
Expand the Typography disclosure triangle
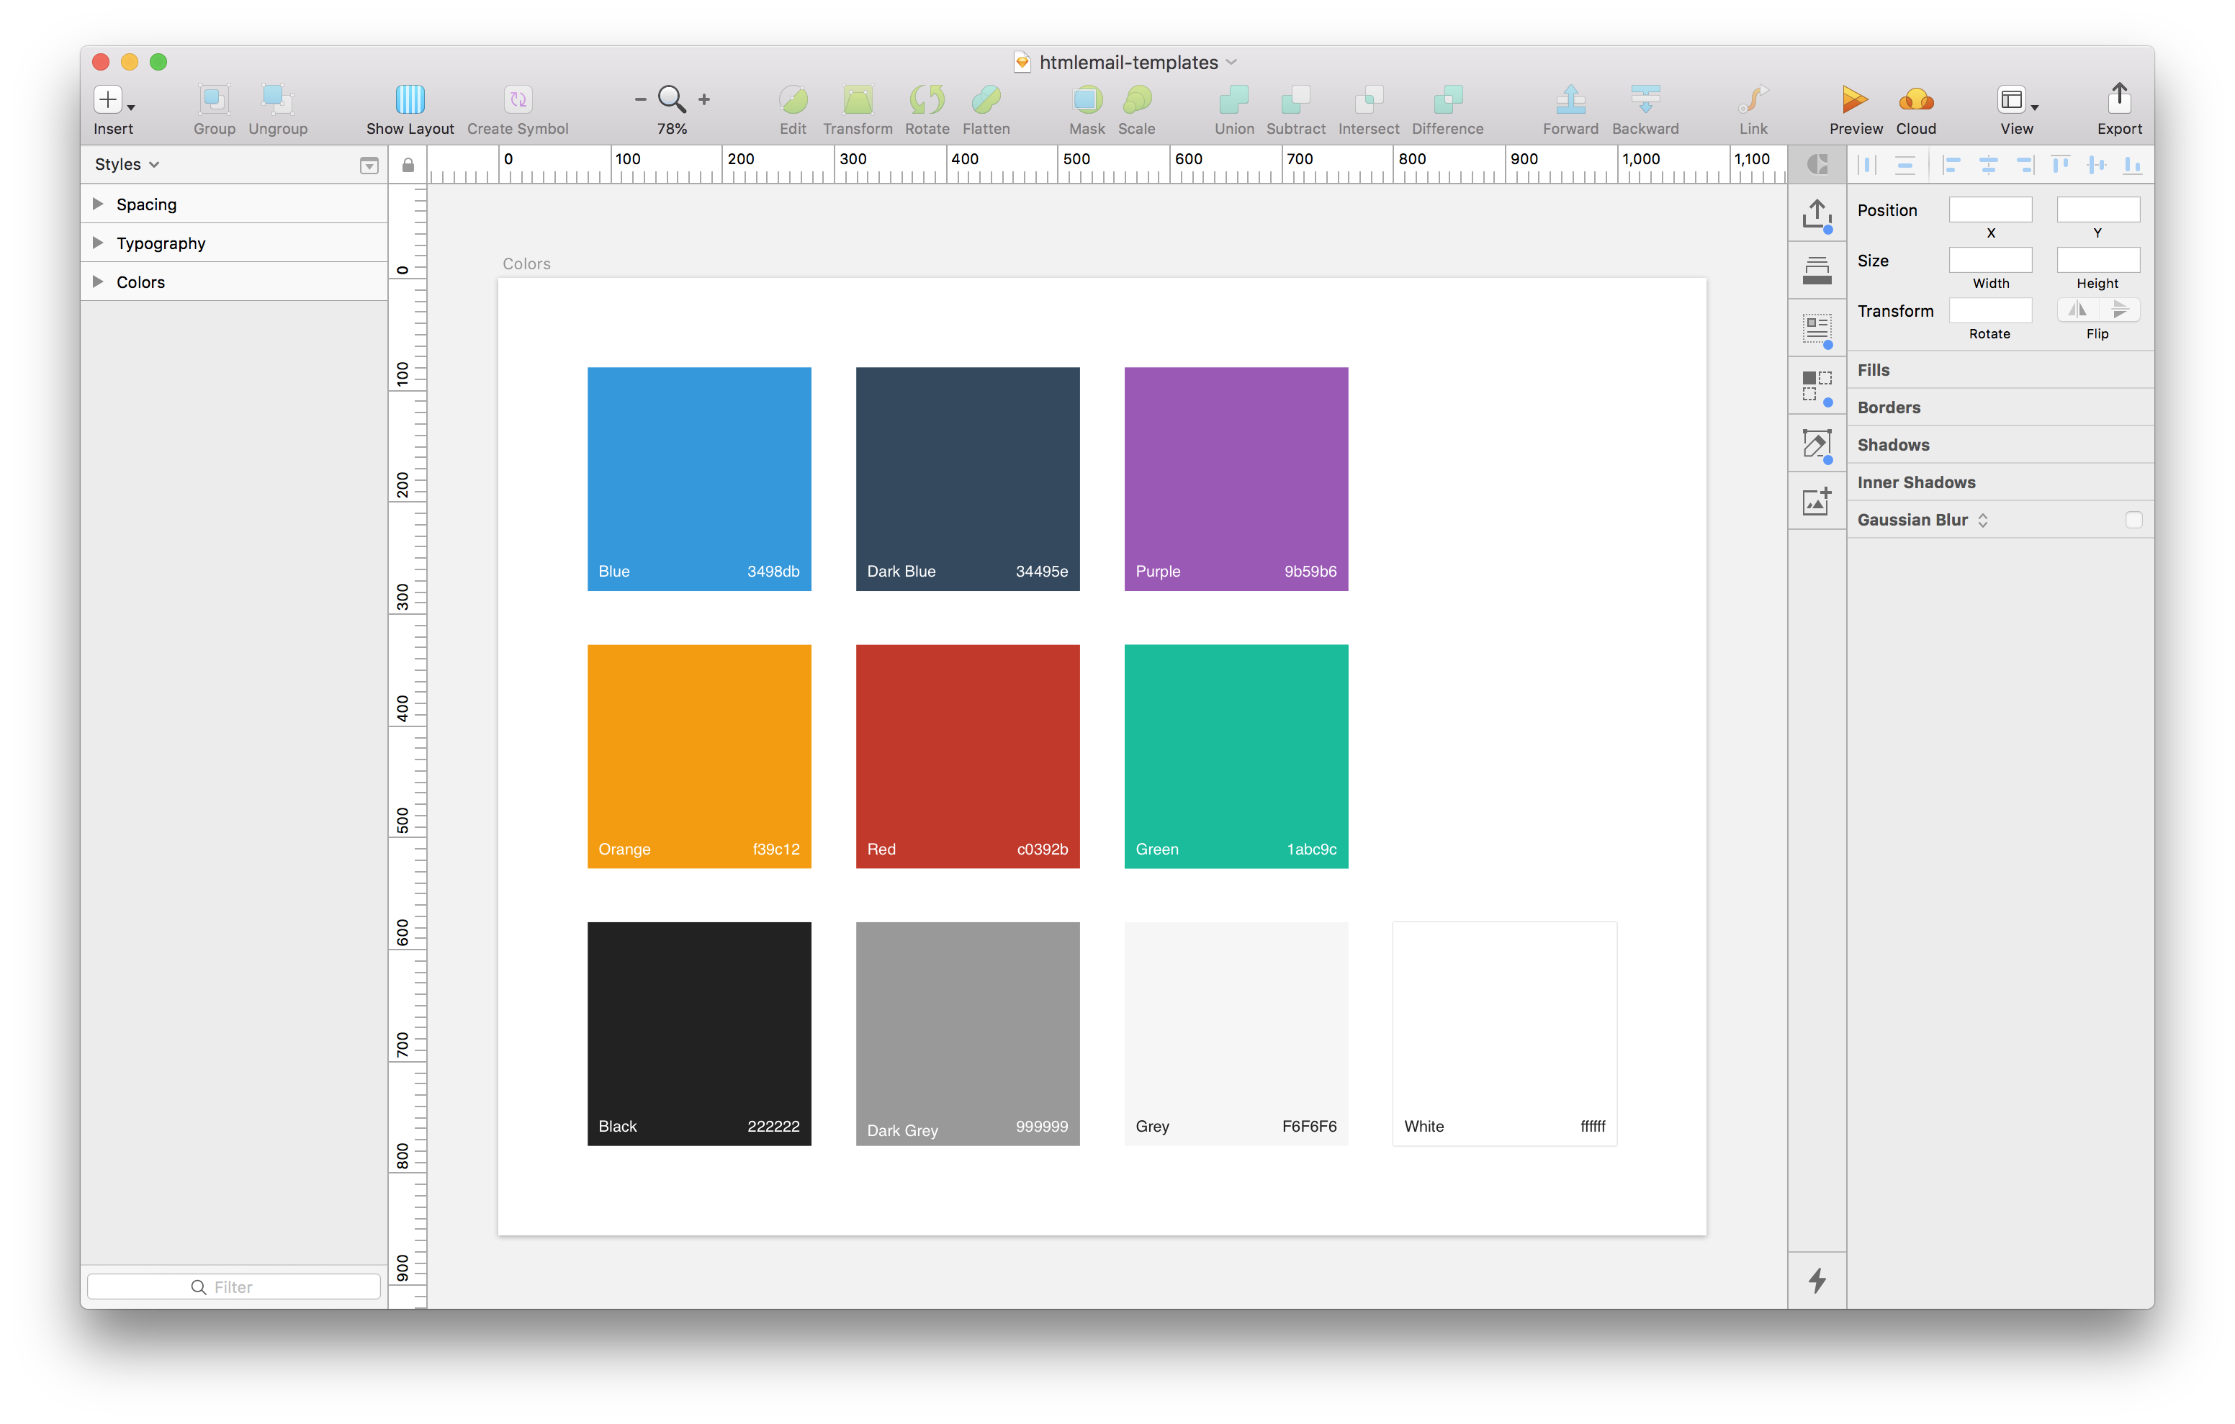coord(97,243)
